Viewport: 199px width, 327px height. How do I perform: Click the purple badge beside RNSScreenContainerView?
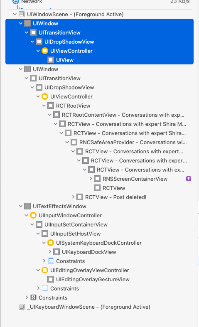[x=189, y=179]
